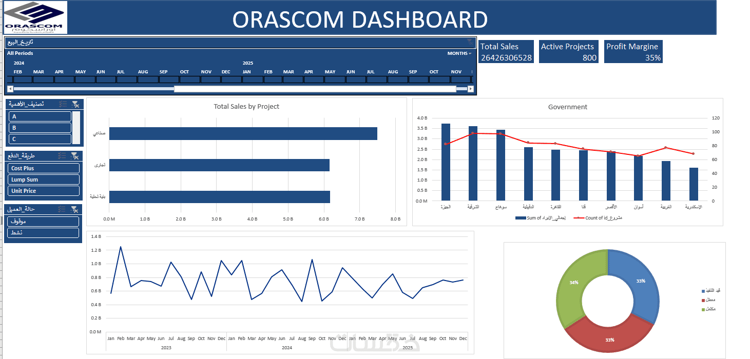Toggle multi-select in طريقة_الدفع slicer

[x=63, y=155]
